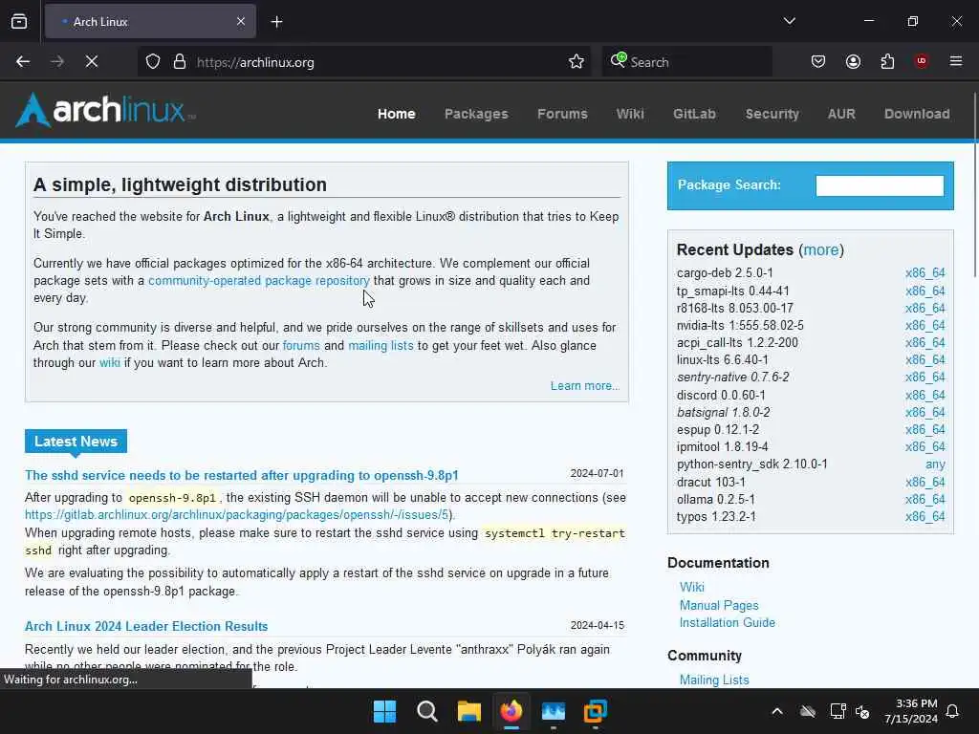979x734 pixels.
Task: Open muted volume tray icon
Action: (862, 711)
